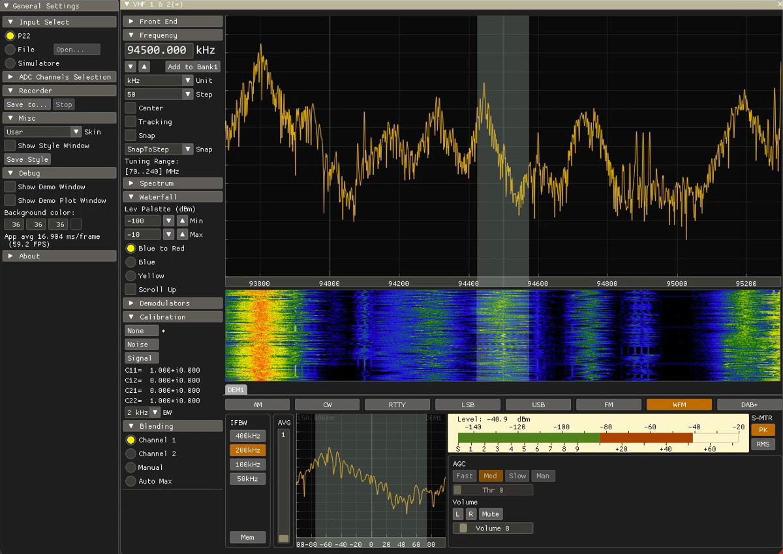Expand the Demodulators section
Screen dimensions: 783x554
point(173,303)
